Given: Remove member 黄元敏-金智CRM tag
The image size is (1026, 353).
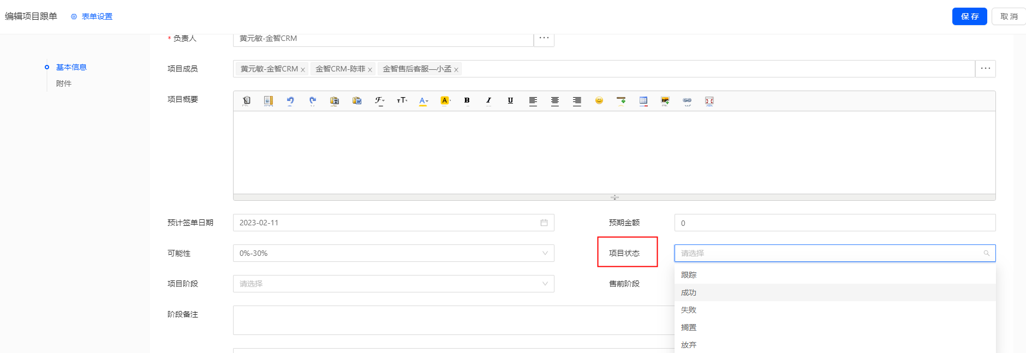Looking at the screenshot, I should pyautogui.click(x=303, y=70).
